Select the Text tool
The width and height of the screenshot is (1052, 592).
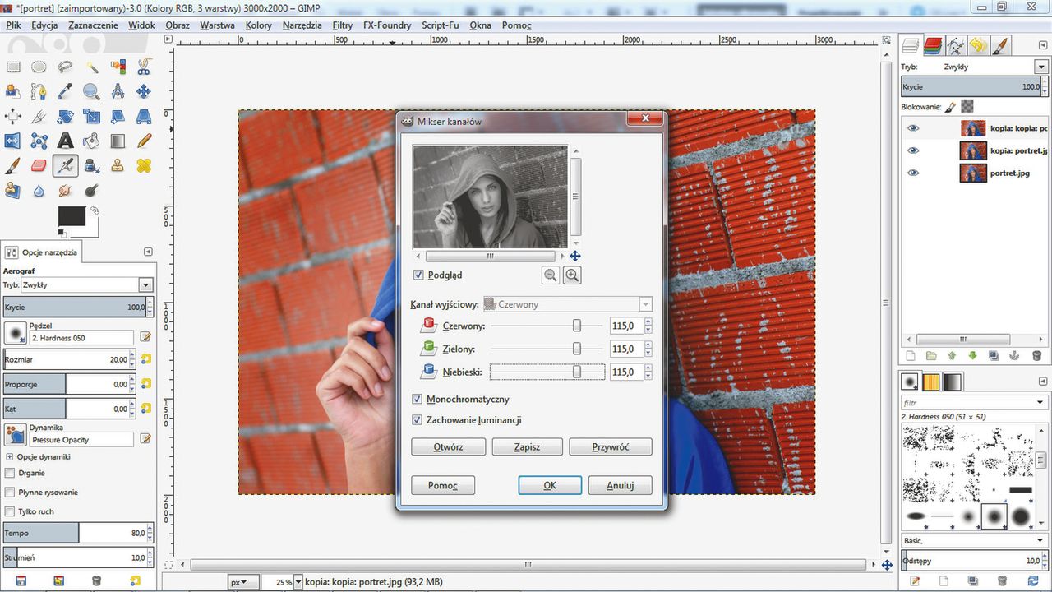pos(65,141)
